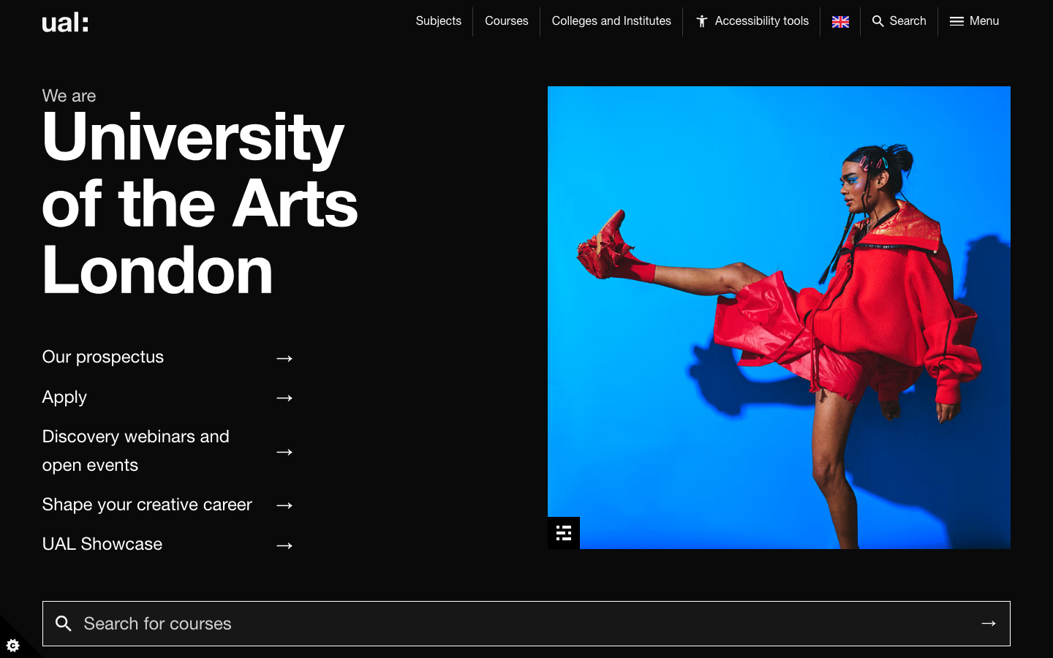
Task: Open cookie settings gear icon
Action: tap(12, 645)
